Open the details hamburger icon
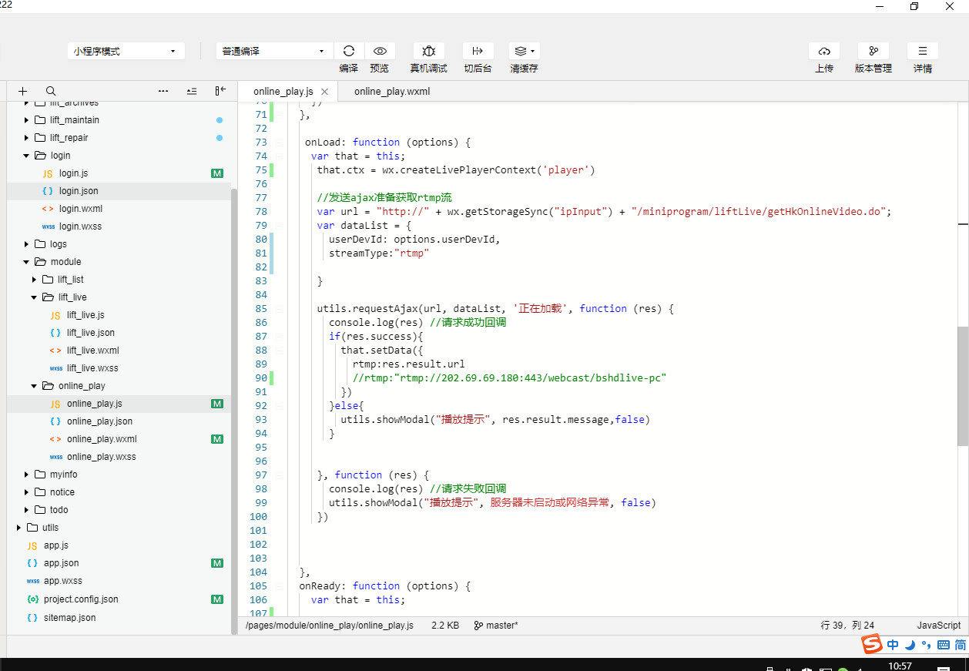The height and width of the screenshot is (671, 969). coord(922,51)
